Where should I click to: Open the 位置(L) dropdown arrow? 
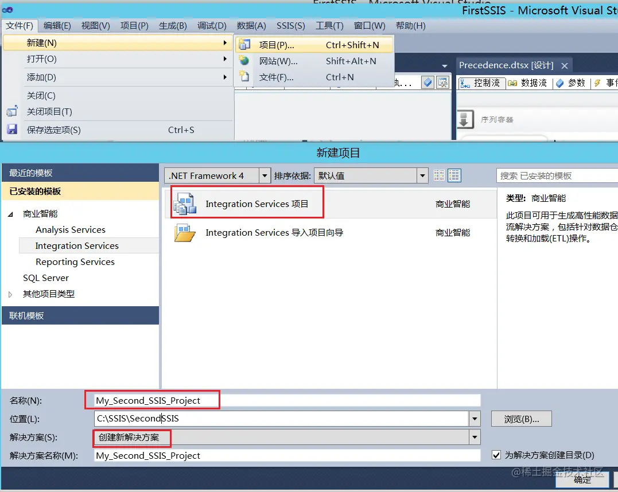click(x=475, y=419)
